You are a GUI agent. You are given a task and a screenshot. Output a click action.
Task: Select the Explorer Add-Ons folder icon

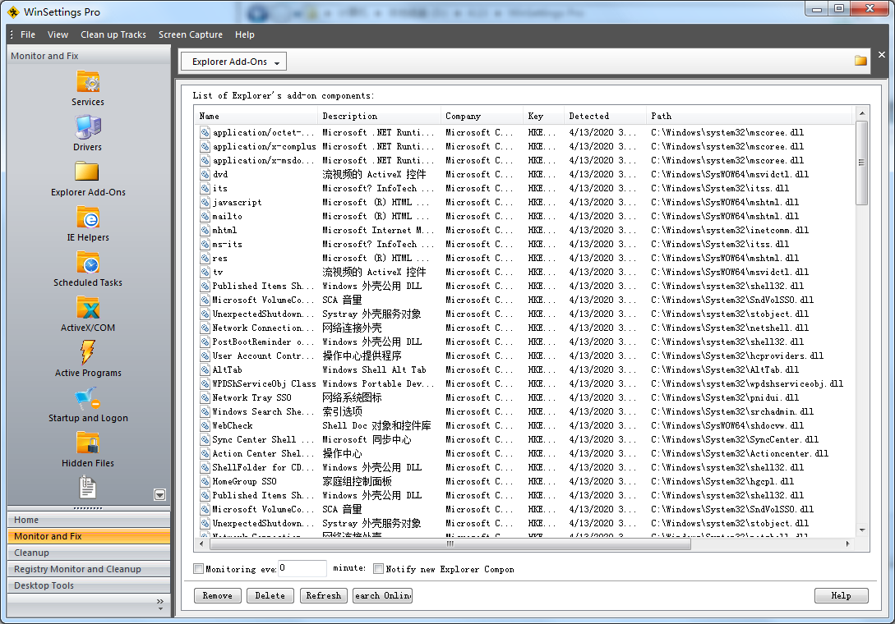coord(87,172)
